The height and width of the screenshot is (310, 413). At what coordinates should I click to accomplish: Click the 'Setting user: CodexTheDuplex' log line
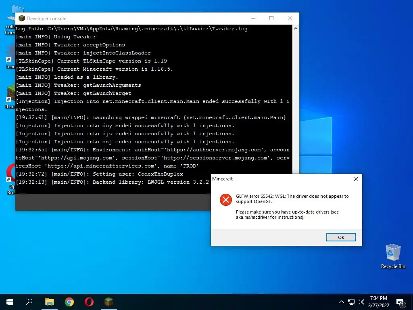(x=99, y=174)
